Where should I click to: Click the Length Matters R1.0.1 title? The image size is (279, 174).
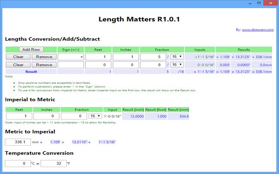click(x=139, y=19)
